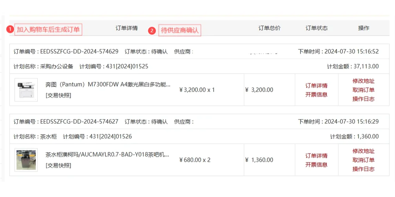Click 计划名称 采购办公设备 text

point(43,67)
